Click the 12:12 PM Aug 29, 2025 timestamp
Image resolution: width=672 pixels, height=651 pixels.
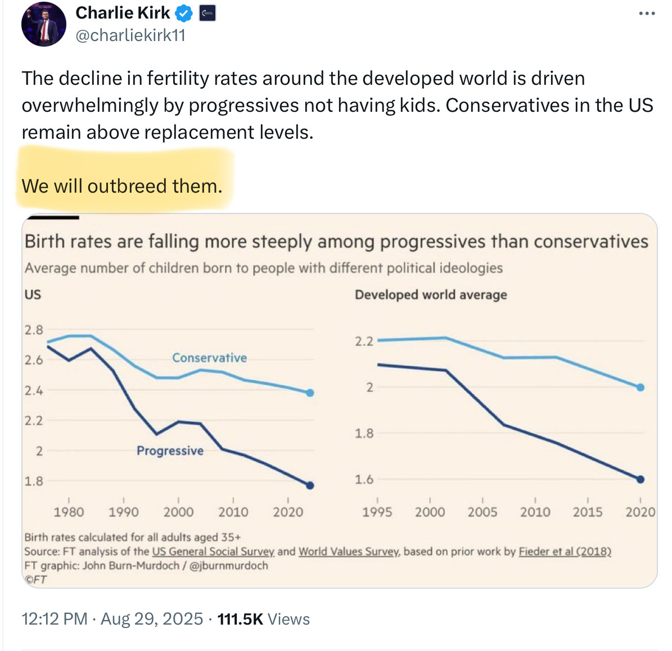point(112,619)
